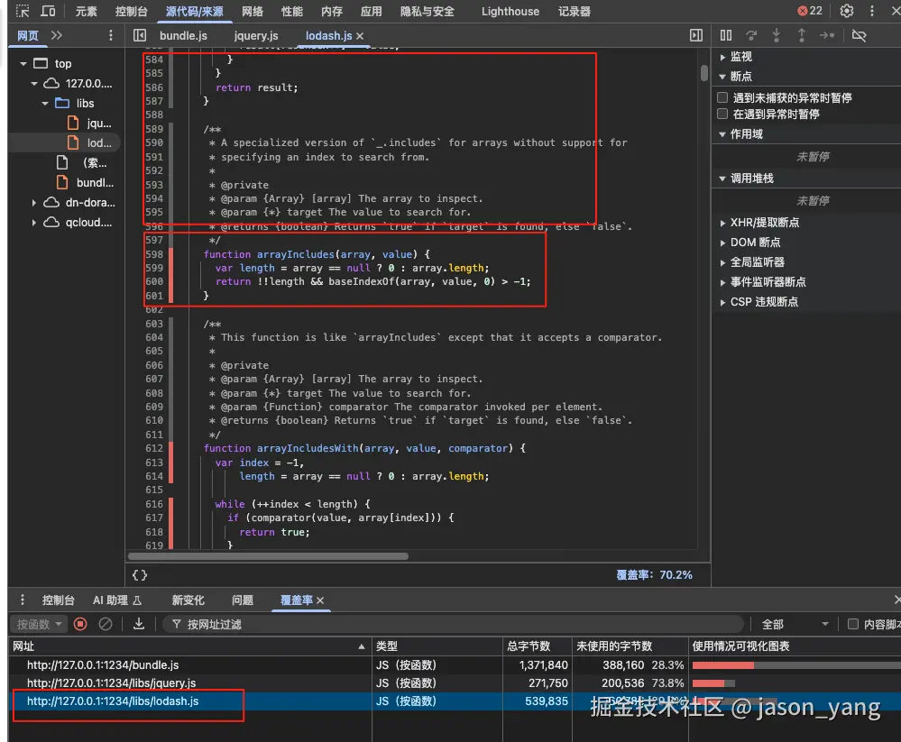Viewport: 901px width, 742px height.
Task: Switch to the 元素 panel tab
Action: tap(87, 12)
